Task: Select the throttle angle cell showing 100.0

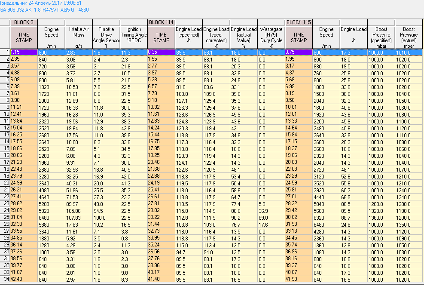Action: [x=106, y=217]
